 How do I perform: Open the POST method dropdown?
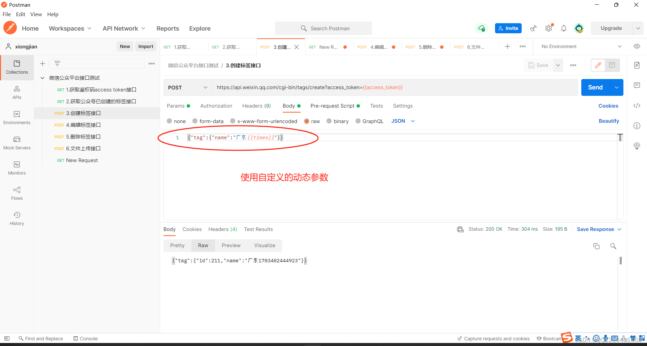point(187,87)
